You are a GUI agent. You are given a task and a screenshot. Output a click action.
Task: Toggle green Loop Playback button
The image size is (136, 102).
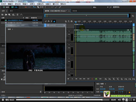coord(96,79)
